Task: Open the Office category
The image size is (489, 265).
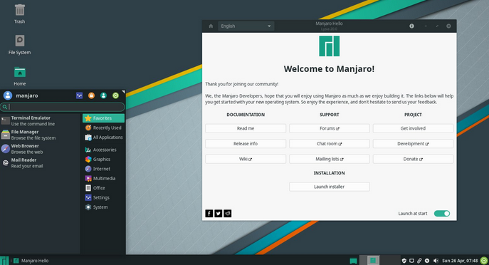Action: tap(103, 188)
